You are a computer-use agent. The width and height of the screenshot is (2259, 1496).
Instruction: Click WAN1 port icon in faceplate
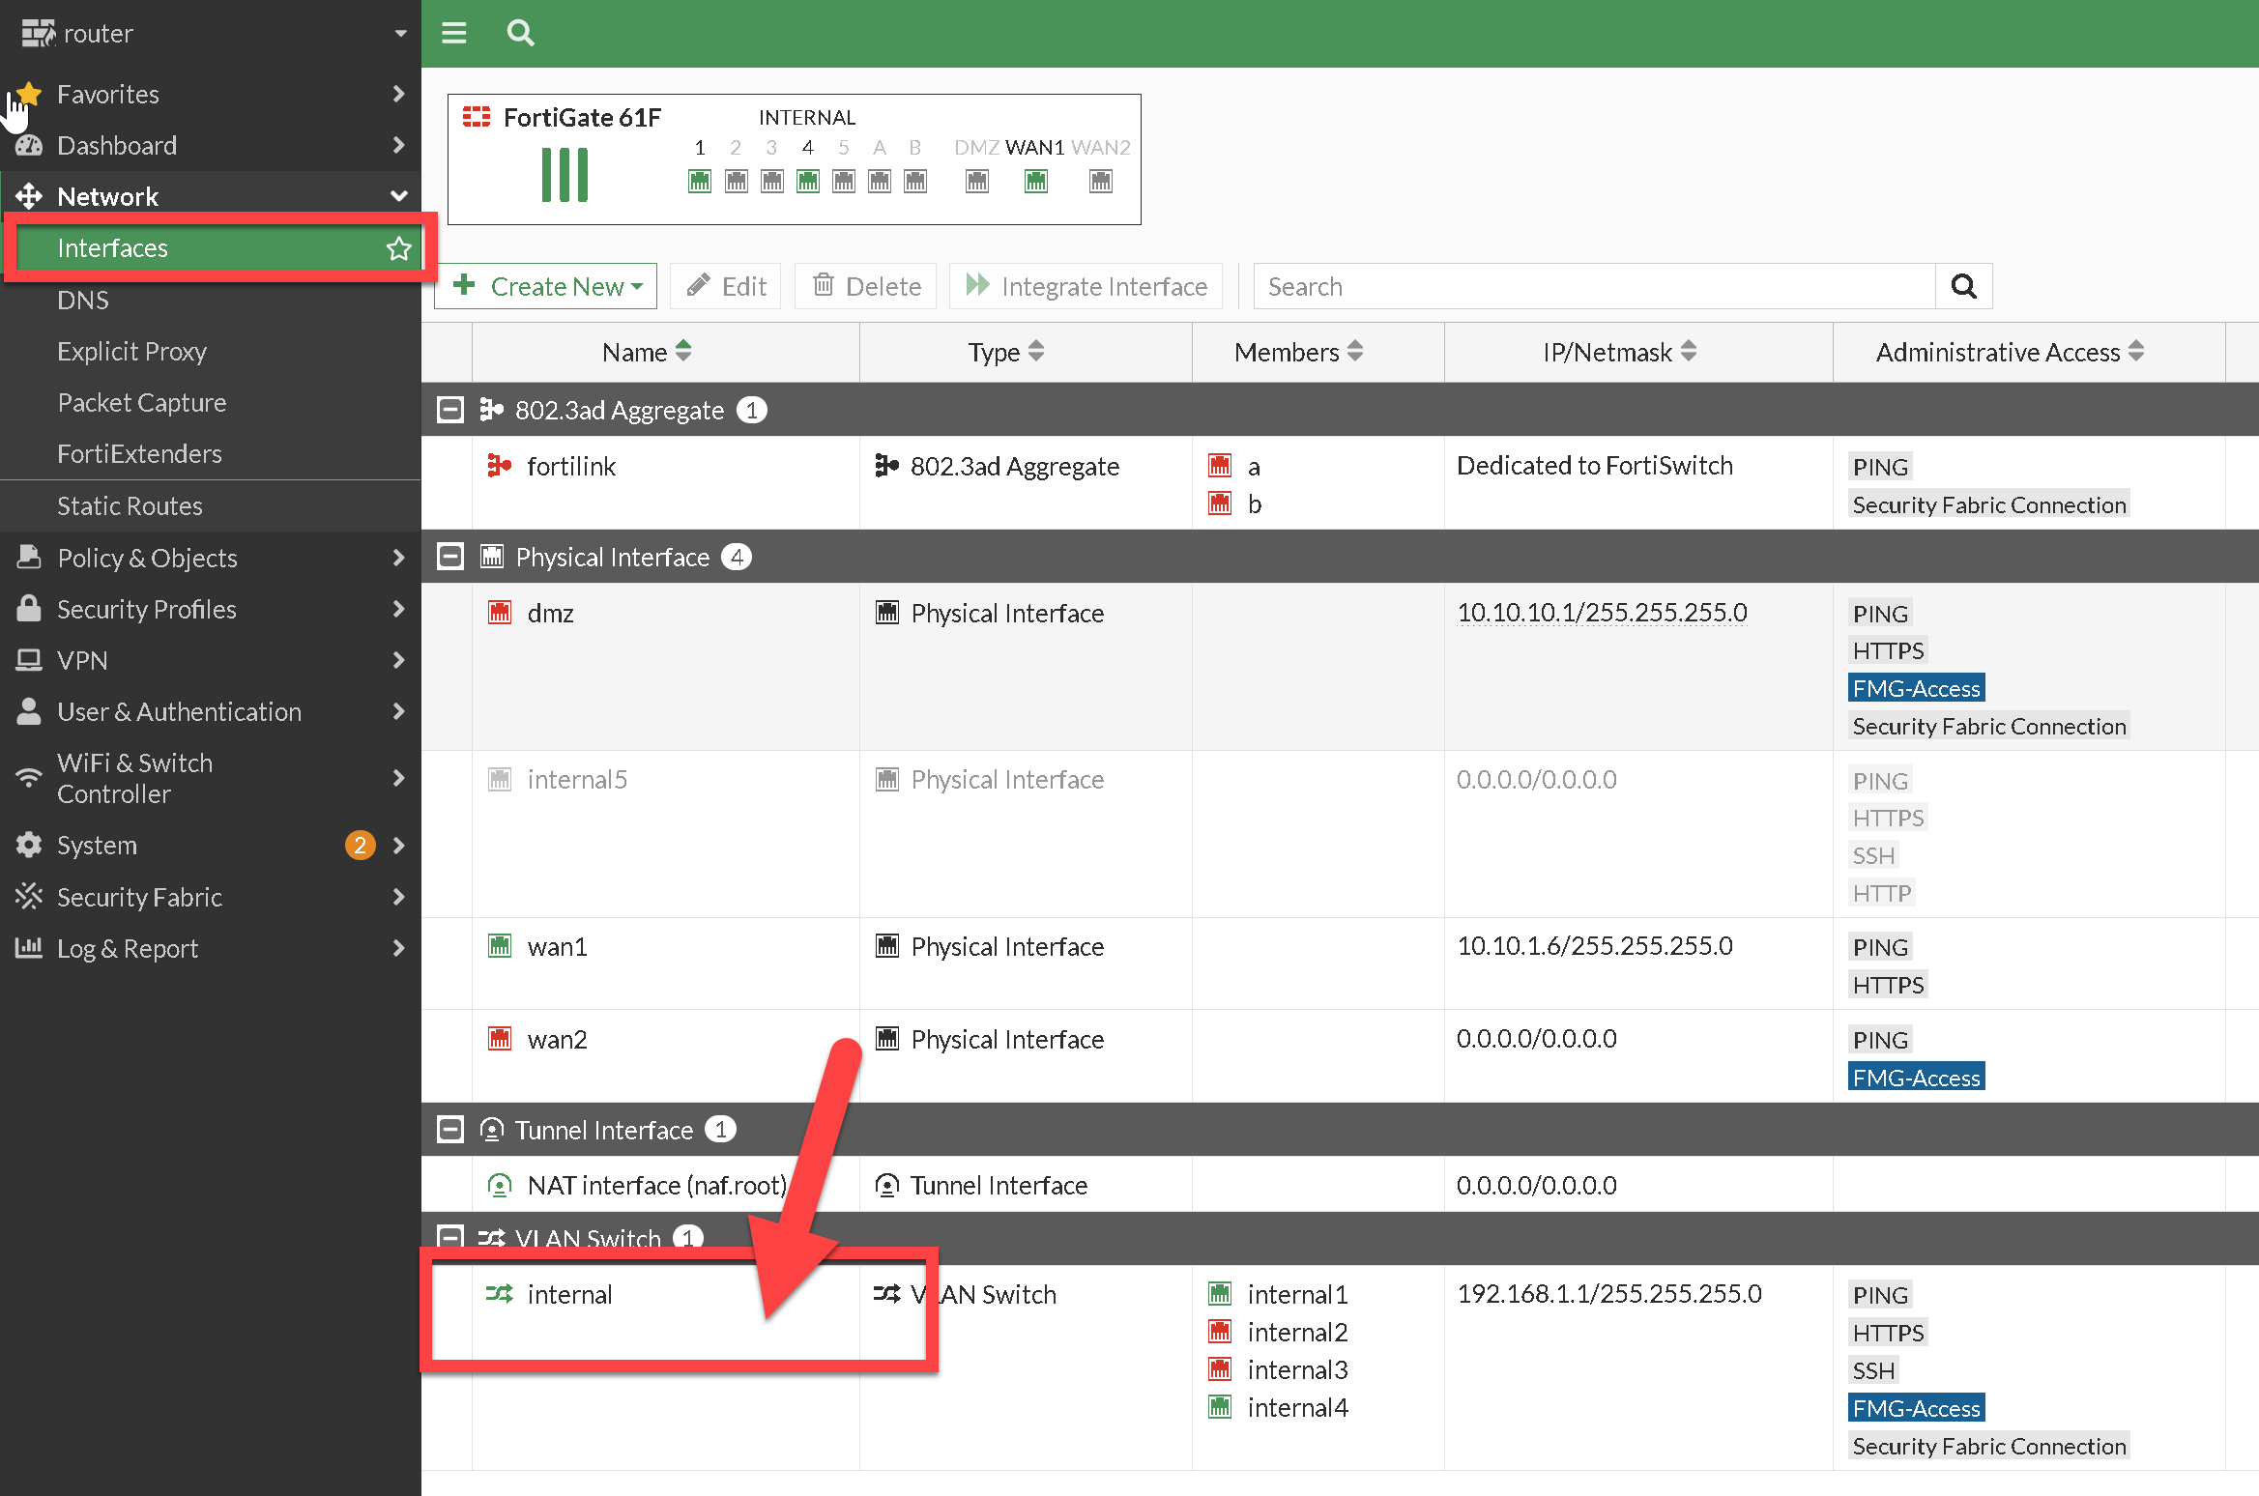1035,181
